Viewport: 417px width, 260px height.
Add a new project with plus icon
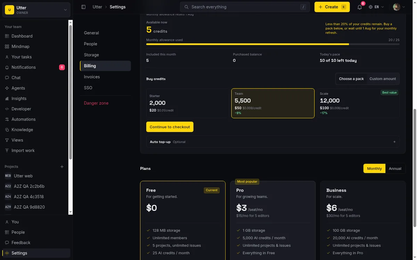click(x=62, y=167)
